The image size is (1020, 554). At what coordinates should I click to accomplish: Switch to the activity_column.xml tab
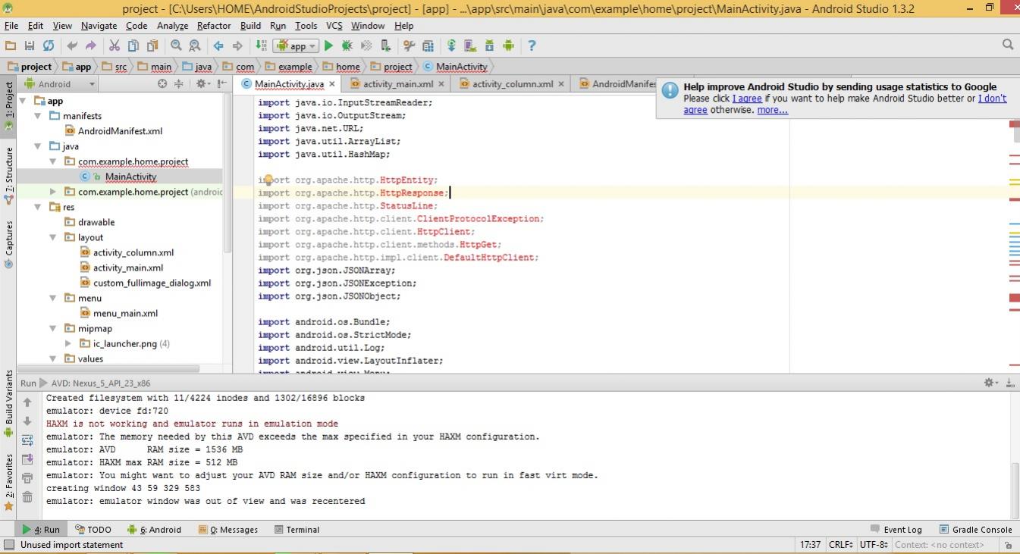tap(512, 84)
